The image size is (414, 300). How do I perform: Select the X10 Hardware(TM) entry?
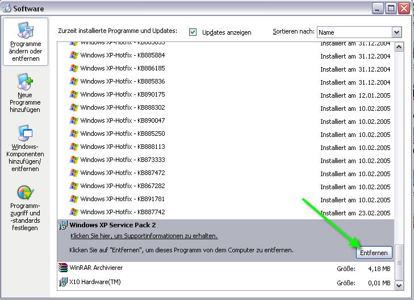pos(226,282)
